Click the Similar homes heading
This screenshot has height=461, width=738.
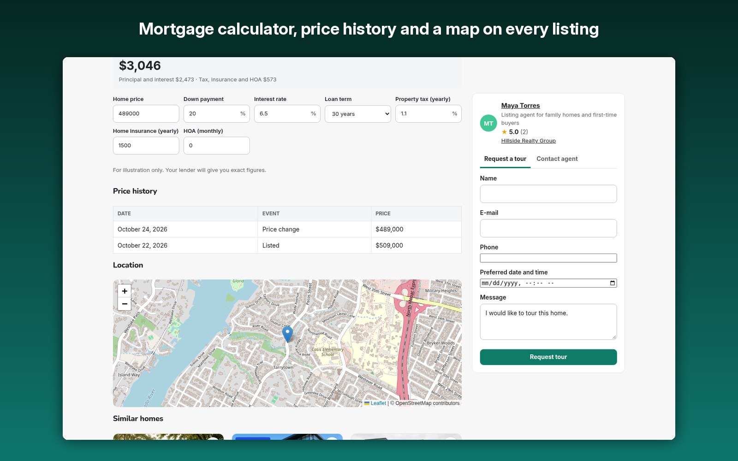[x=138, y=419]
